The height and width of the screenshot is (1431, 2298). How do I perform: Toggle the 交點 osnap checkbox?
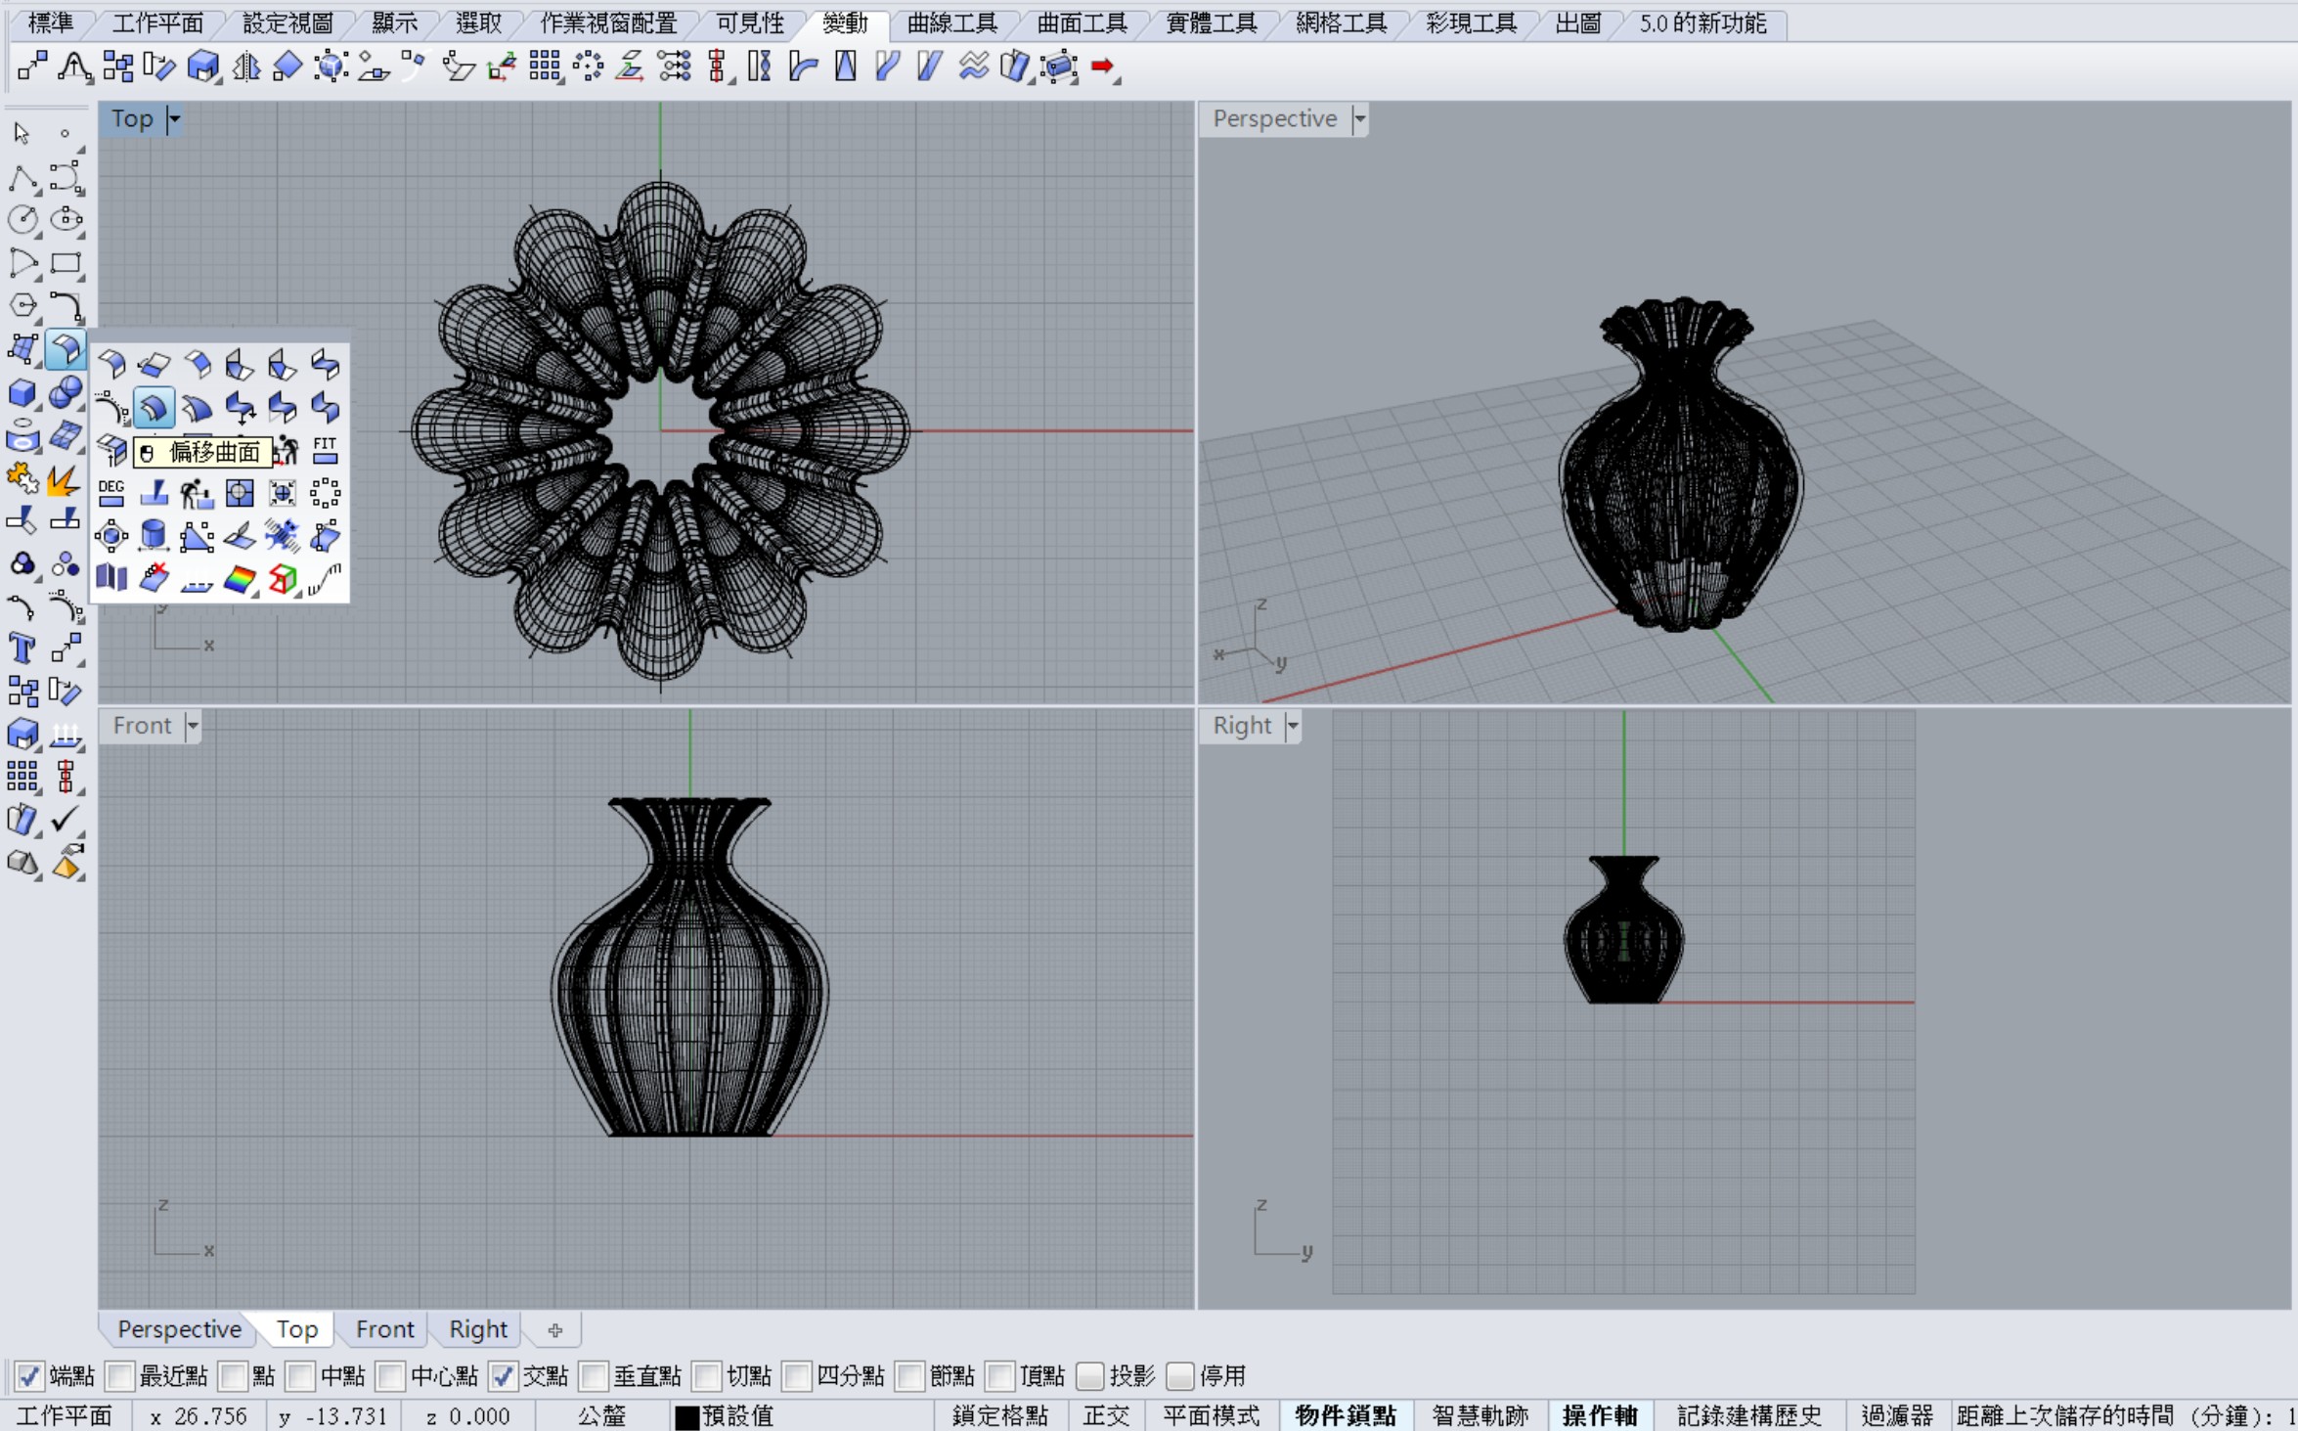tap(502, 1376)
